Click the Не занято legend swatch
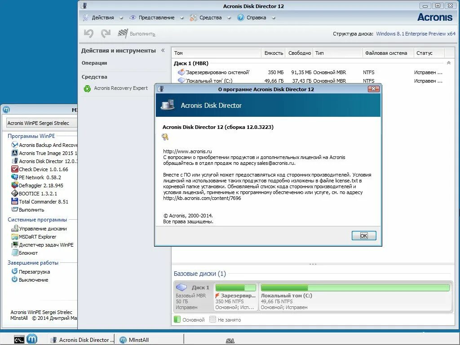 click(x=212, y=319)
